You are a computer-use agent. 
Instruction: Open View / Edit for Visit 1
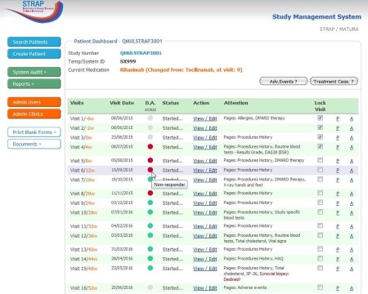[x=205, y=118]
